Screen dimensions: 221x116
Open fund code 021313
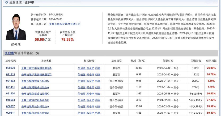[10, 74]
